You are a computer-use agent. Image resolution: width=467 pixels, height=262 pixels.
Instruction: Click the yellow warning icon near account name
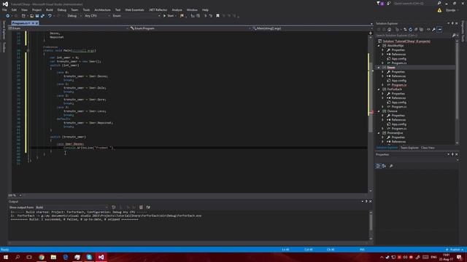[439, 10]
